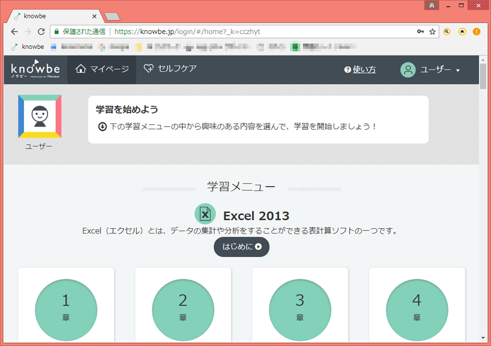Click the user avatar icon in the top navbar
The width and height of the screenshot is (491, 346).
click(x=408, y=69)
